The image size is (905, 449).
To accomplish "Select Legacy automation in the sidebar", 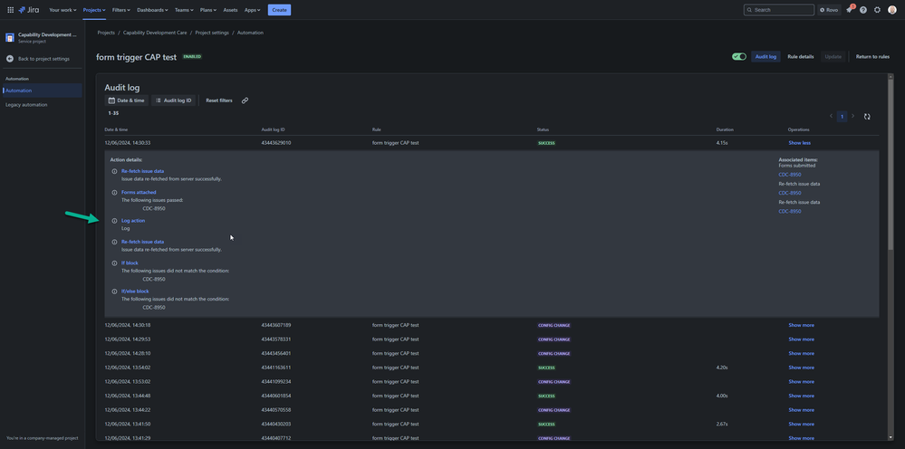I will point(26,105).
